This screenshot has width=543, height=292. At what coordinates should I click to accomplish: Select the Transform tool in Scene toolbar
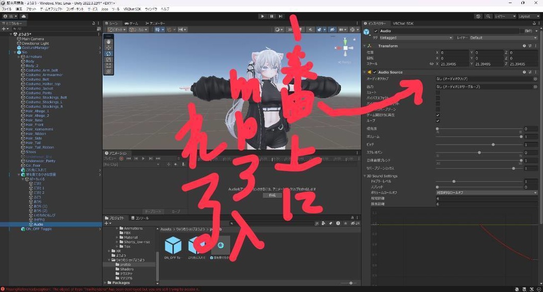[x=109, y=72]
